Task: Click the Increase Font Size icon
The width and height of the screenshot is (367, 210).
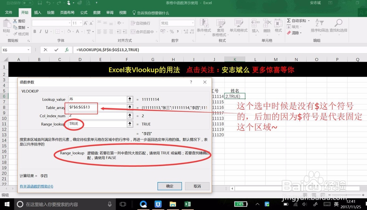Action: tap(86, 23)
